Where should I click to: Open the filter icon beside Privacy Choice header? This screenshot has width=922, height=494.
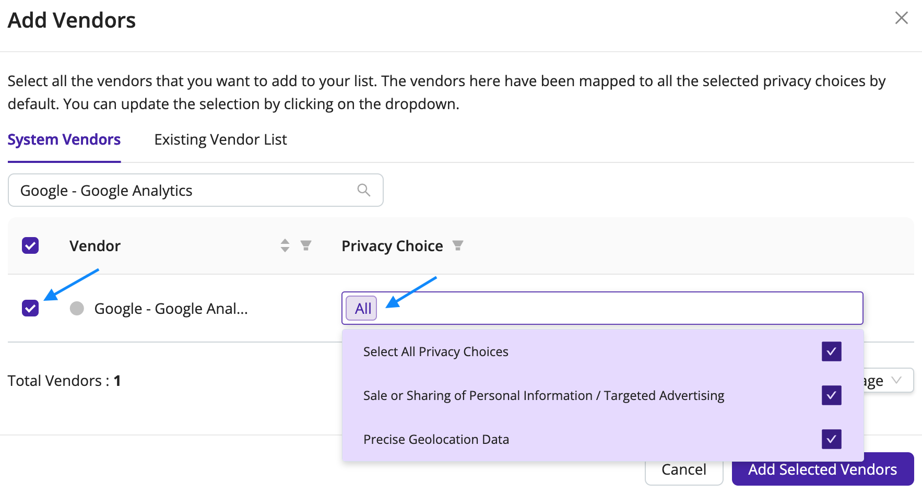tap(457, 245)
